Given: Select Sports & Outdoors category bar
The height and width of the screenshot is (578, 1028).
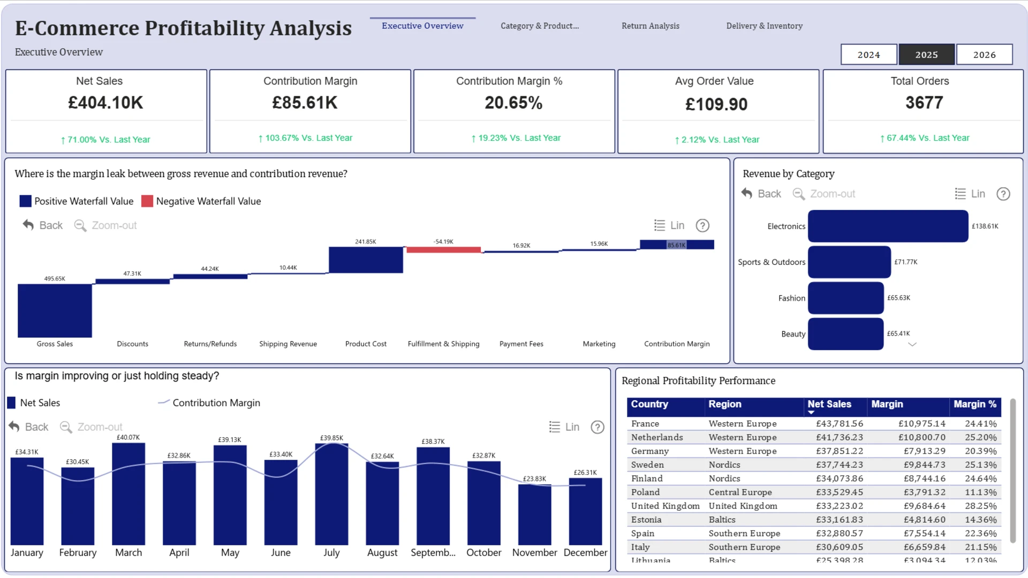Looking at the screenshot, I should [849, 262].
